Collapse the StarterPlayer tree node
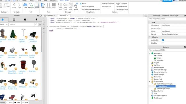The image size is (186, 104). click(x=150, y=81)
